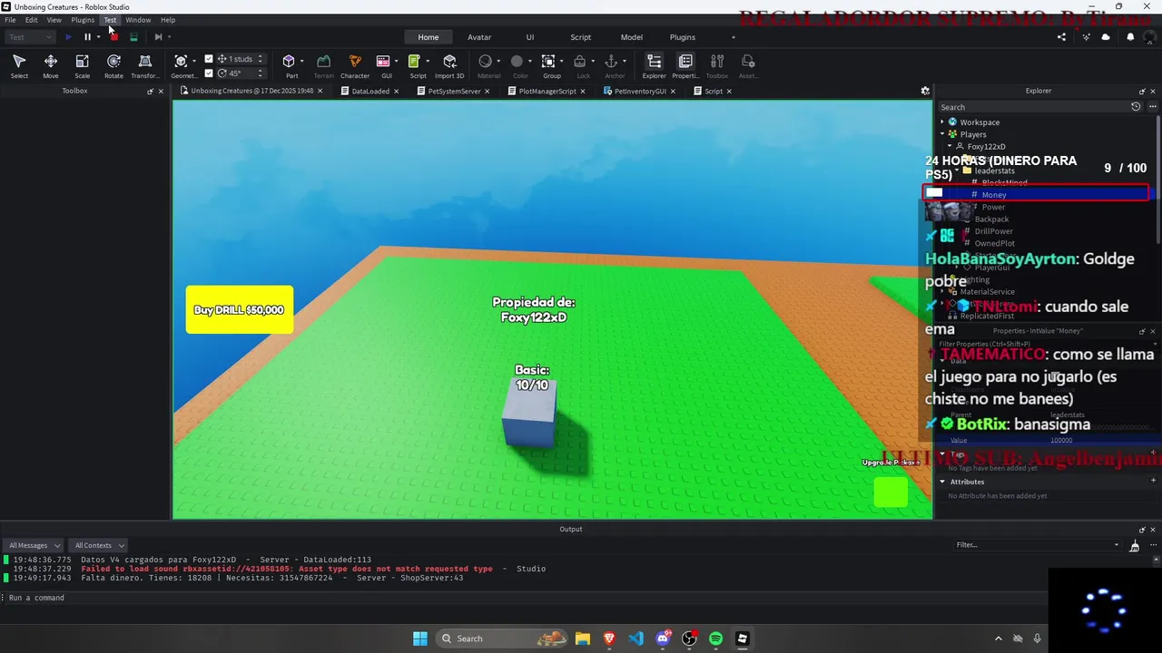The width and height of the screenshot is (1162, 653).
Task: Select Workspace in Explorer tree
Action: (980, 122)
